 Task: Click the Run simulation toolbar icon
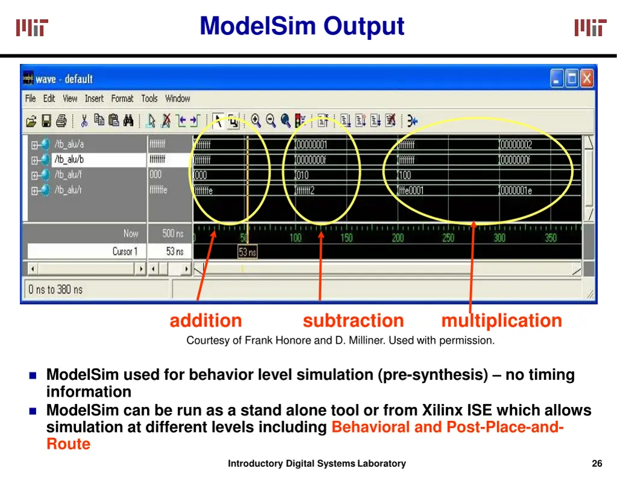(x=345, y=121)
